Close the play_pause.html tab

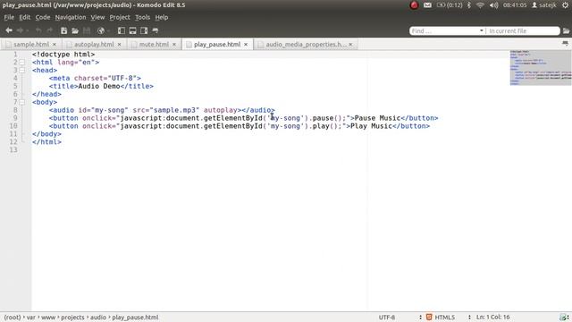pyautogui.click(x=246, y=44)
